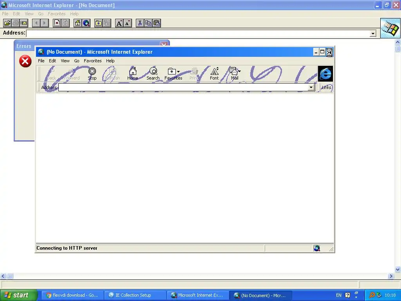Open Favorites menu in front IE window
Screen dimensions: 401x301
click(x=92, y=61)
